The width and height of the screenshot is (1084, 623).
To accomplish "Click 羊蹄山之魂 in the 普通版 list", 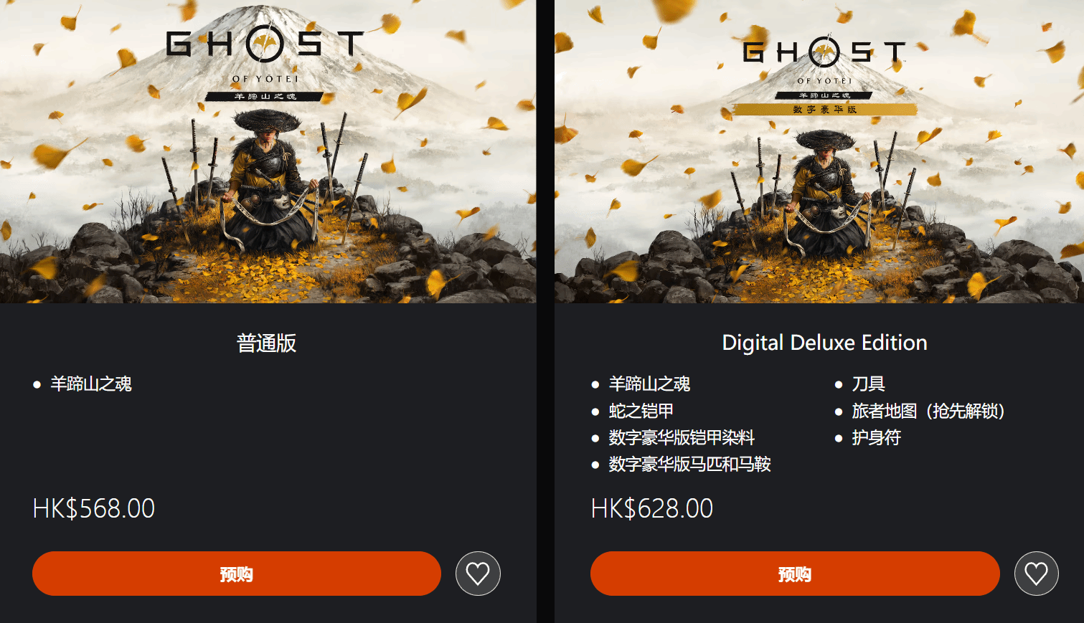I will point(91,384).
